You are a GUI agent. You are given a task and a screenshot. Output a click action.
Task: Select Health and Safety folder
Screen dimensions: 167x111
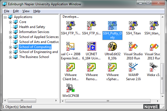click(x=32, y=27)
